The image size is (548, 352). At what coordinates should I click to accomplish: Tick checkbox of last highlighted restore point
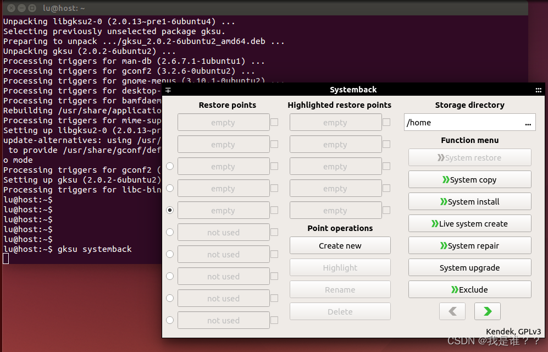click(386, 210)
